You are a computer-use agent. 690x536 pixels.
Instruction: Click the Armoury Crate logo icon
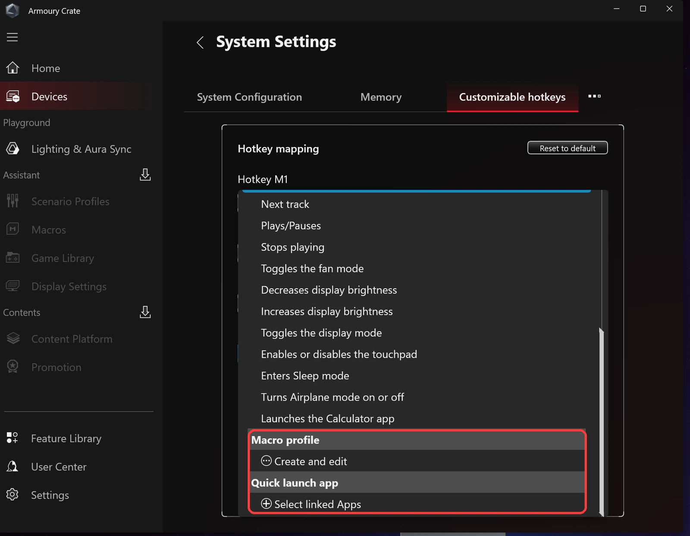pos(12,10)
